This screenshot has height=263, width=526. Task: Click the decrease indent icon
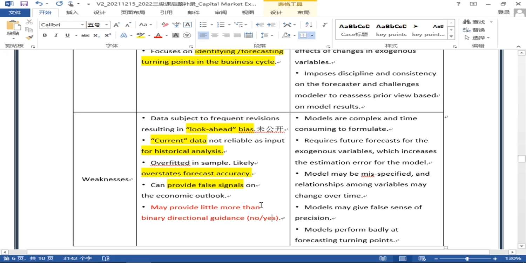pyautogui.click(x=259, y=25)
